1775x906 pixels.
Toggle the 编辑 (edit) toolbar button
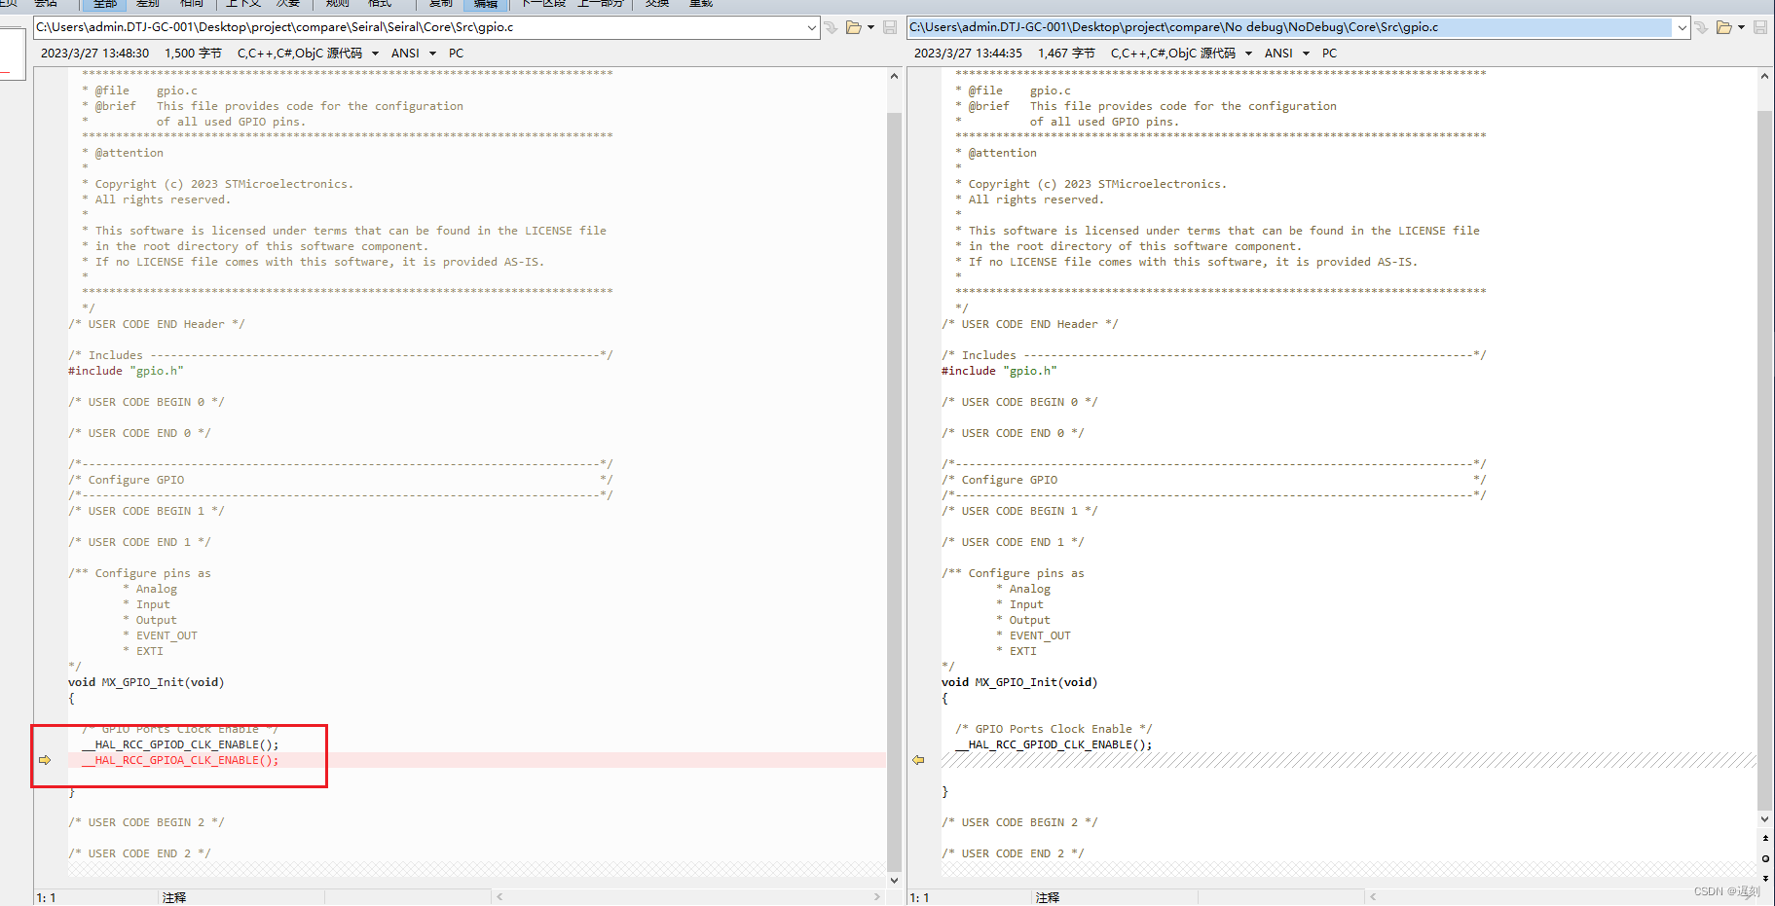coord(486,4)
